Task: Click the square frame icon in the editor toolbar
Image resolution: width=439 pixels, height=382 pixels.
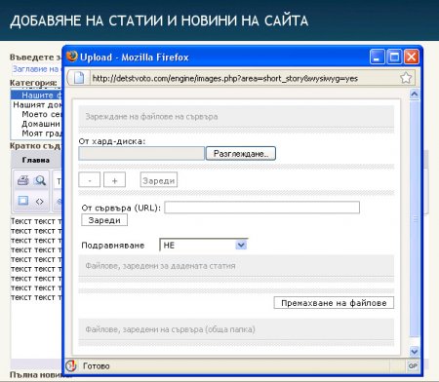Action: [22, 201]
